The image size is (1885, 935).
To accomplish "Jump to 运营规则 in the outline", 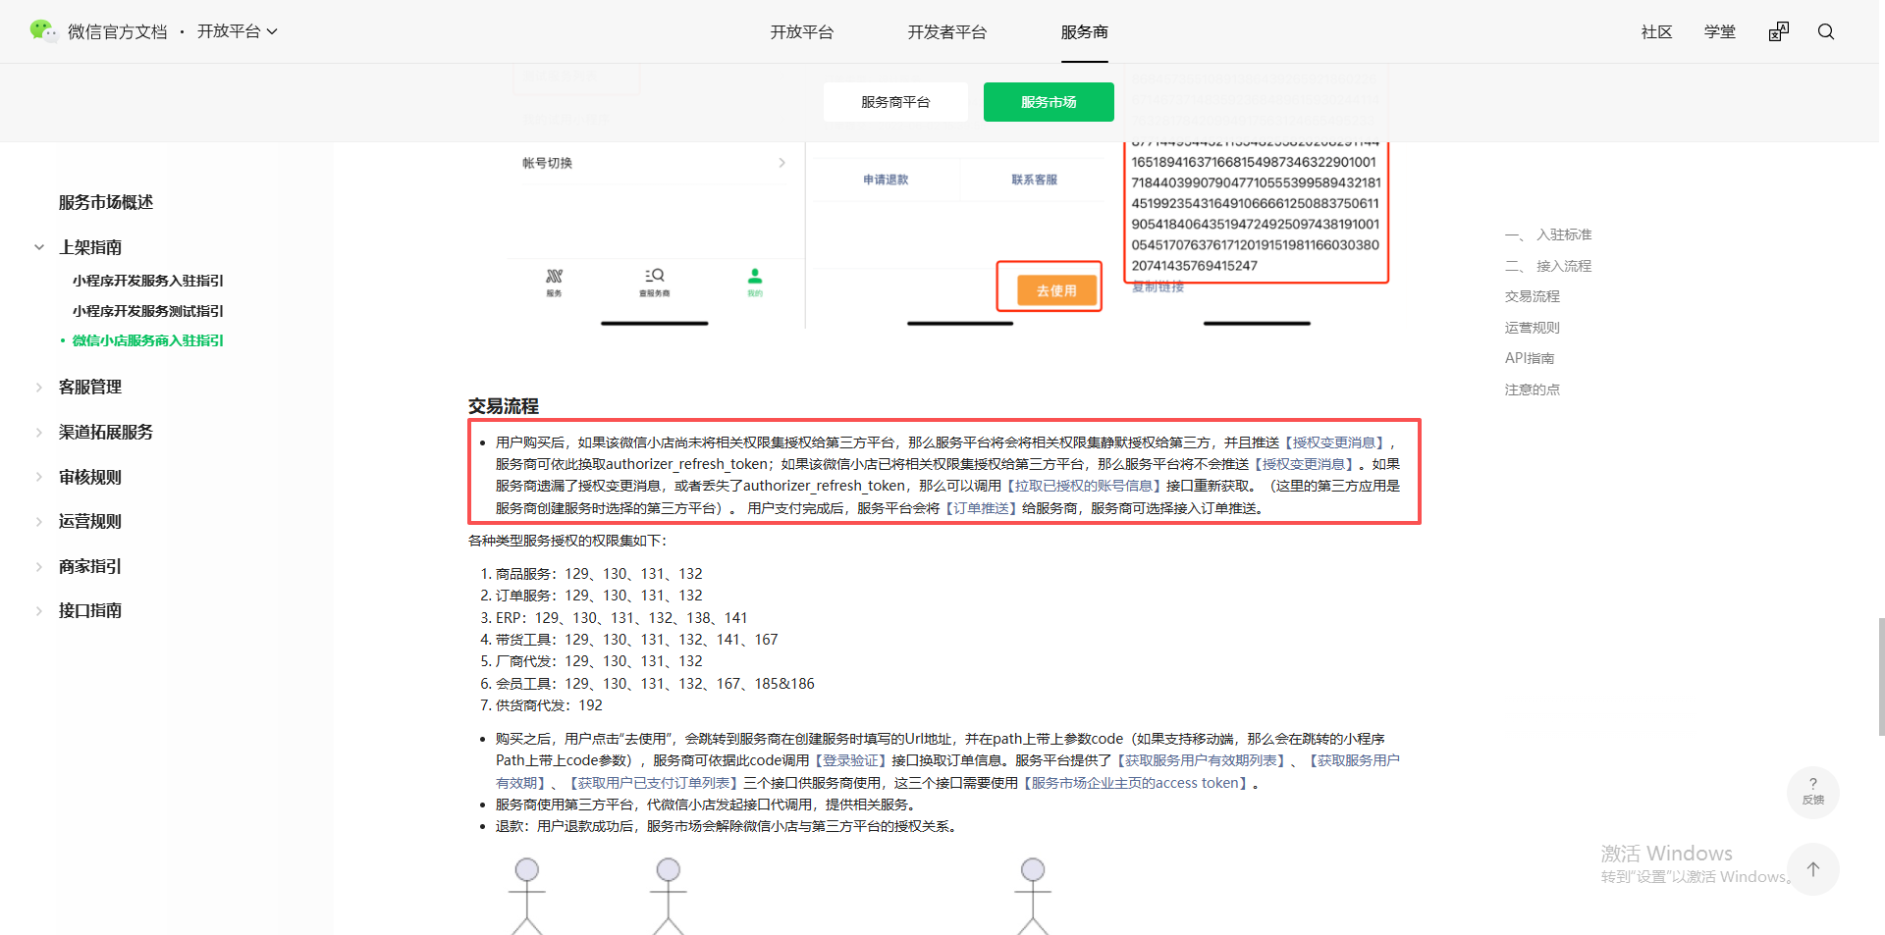I will [x=1533, y=328].
